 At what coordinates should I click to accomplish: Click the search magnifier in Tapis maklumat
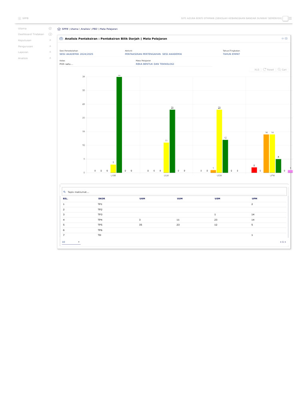(x=64, y=192)
